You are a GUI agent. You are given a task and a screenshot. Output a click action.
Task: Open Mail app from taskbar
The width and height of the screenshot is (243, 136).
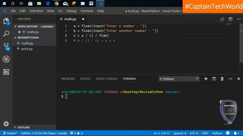pos(65,3)
